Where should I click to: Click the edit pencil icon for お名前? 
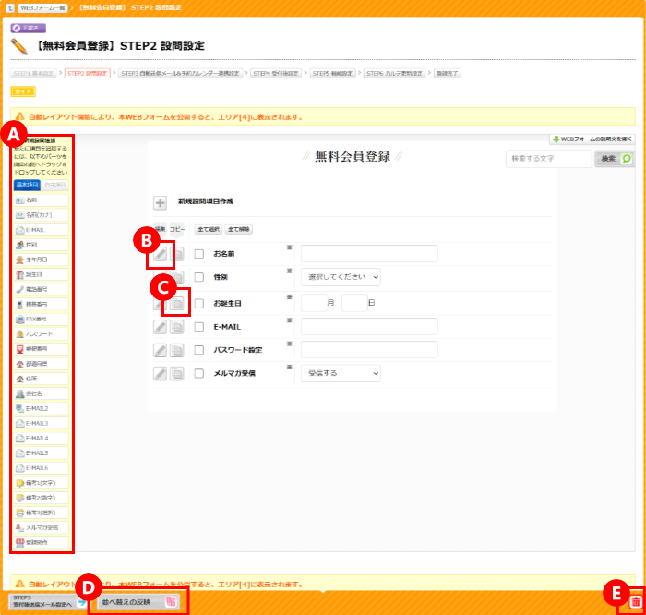[161, 254]
